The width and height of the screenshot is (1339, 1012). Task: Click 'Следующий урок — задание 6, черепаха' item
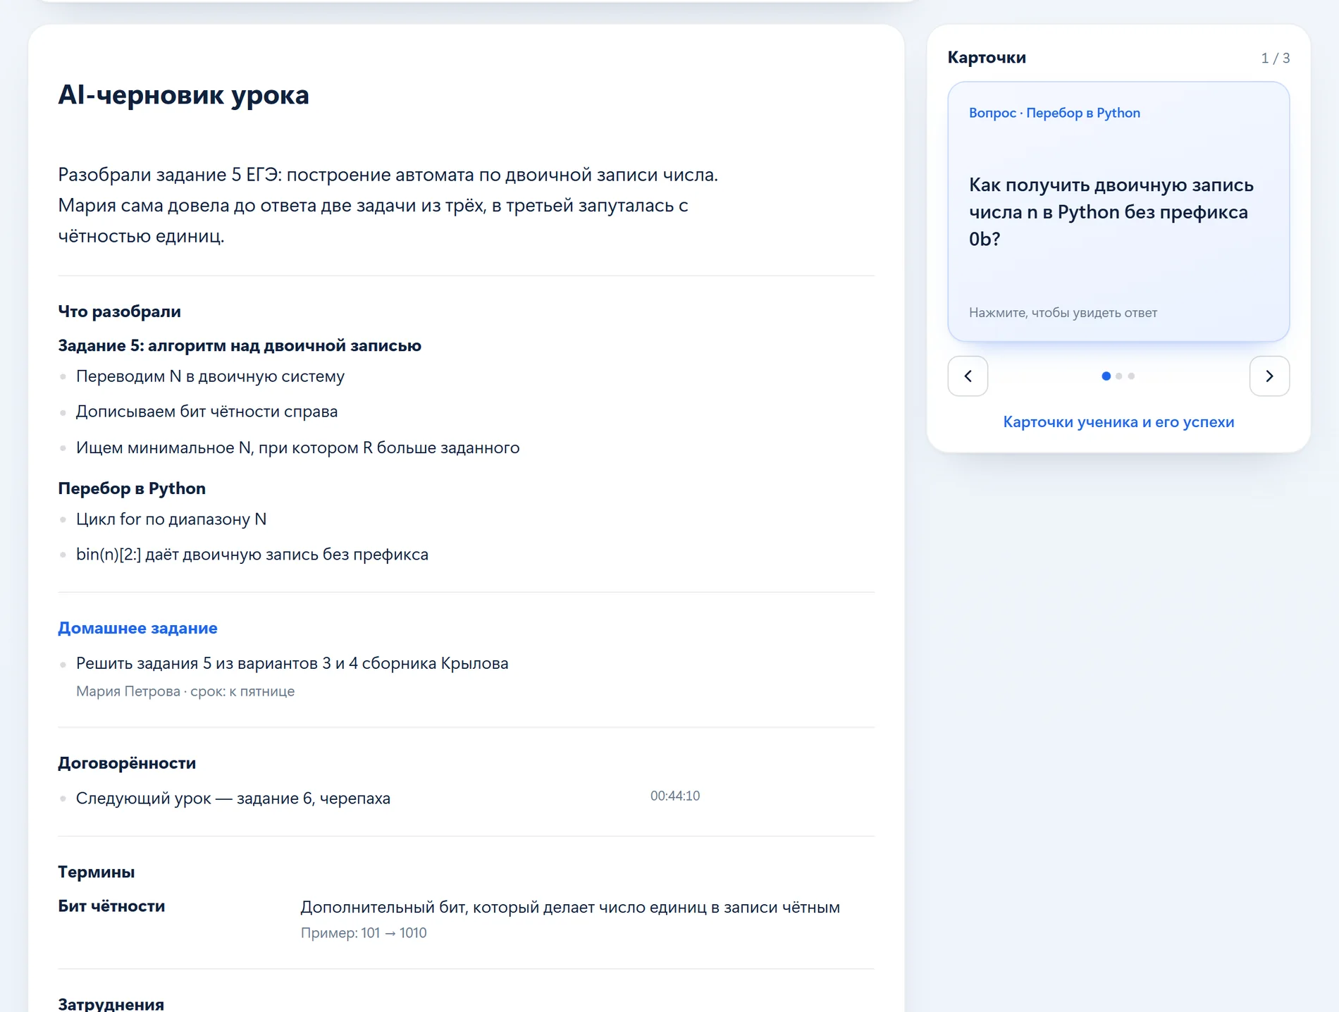tap(233, 798)
